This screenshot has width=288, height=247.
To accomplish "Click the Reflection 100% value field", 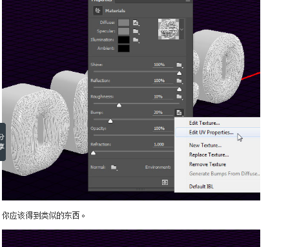I will [x=163, y=81].
